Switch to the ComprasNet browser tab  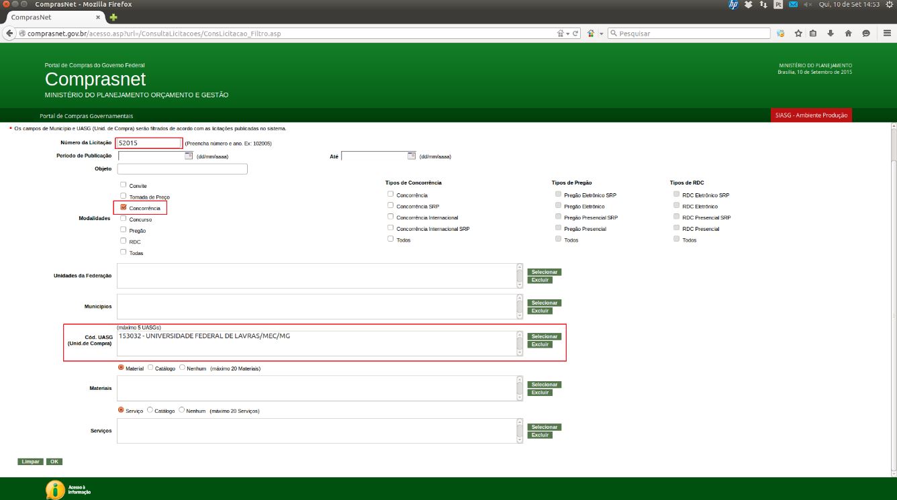[x=50, y=17]
